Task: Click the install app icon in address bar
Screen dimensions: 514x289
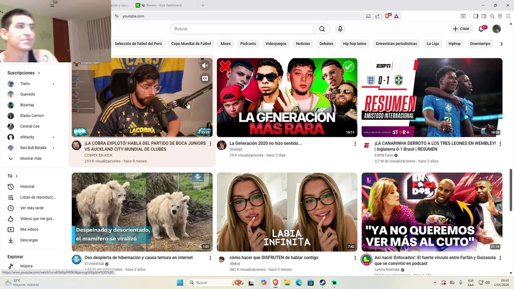Action: (x=369, y=16)
